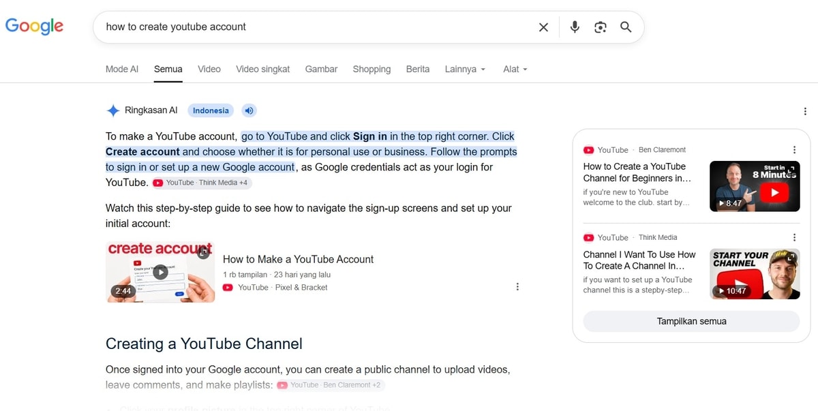Open the Google logo homepage link
Image resolution: width=818 pixels, height=411 pixels.
coord(34,26)
